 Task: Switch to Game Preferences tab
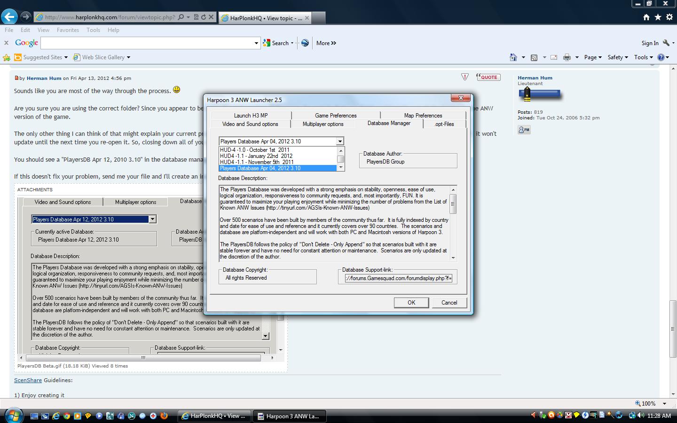[x=336, y=115]
